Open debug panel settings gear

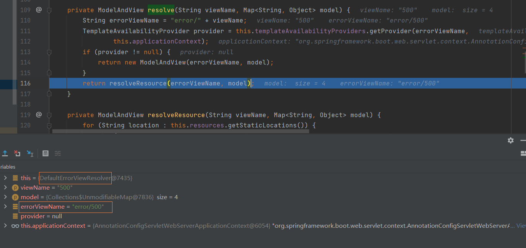click(x=511, y=140)
